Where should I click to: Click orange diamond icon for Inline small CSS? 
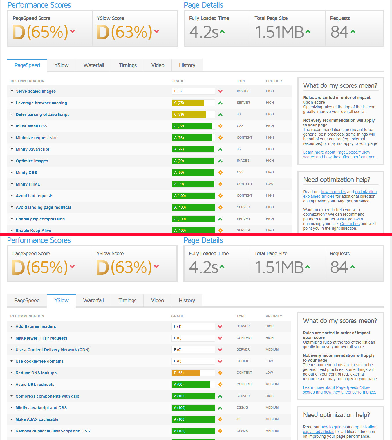(220, 126)
